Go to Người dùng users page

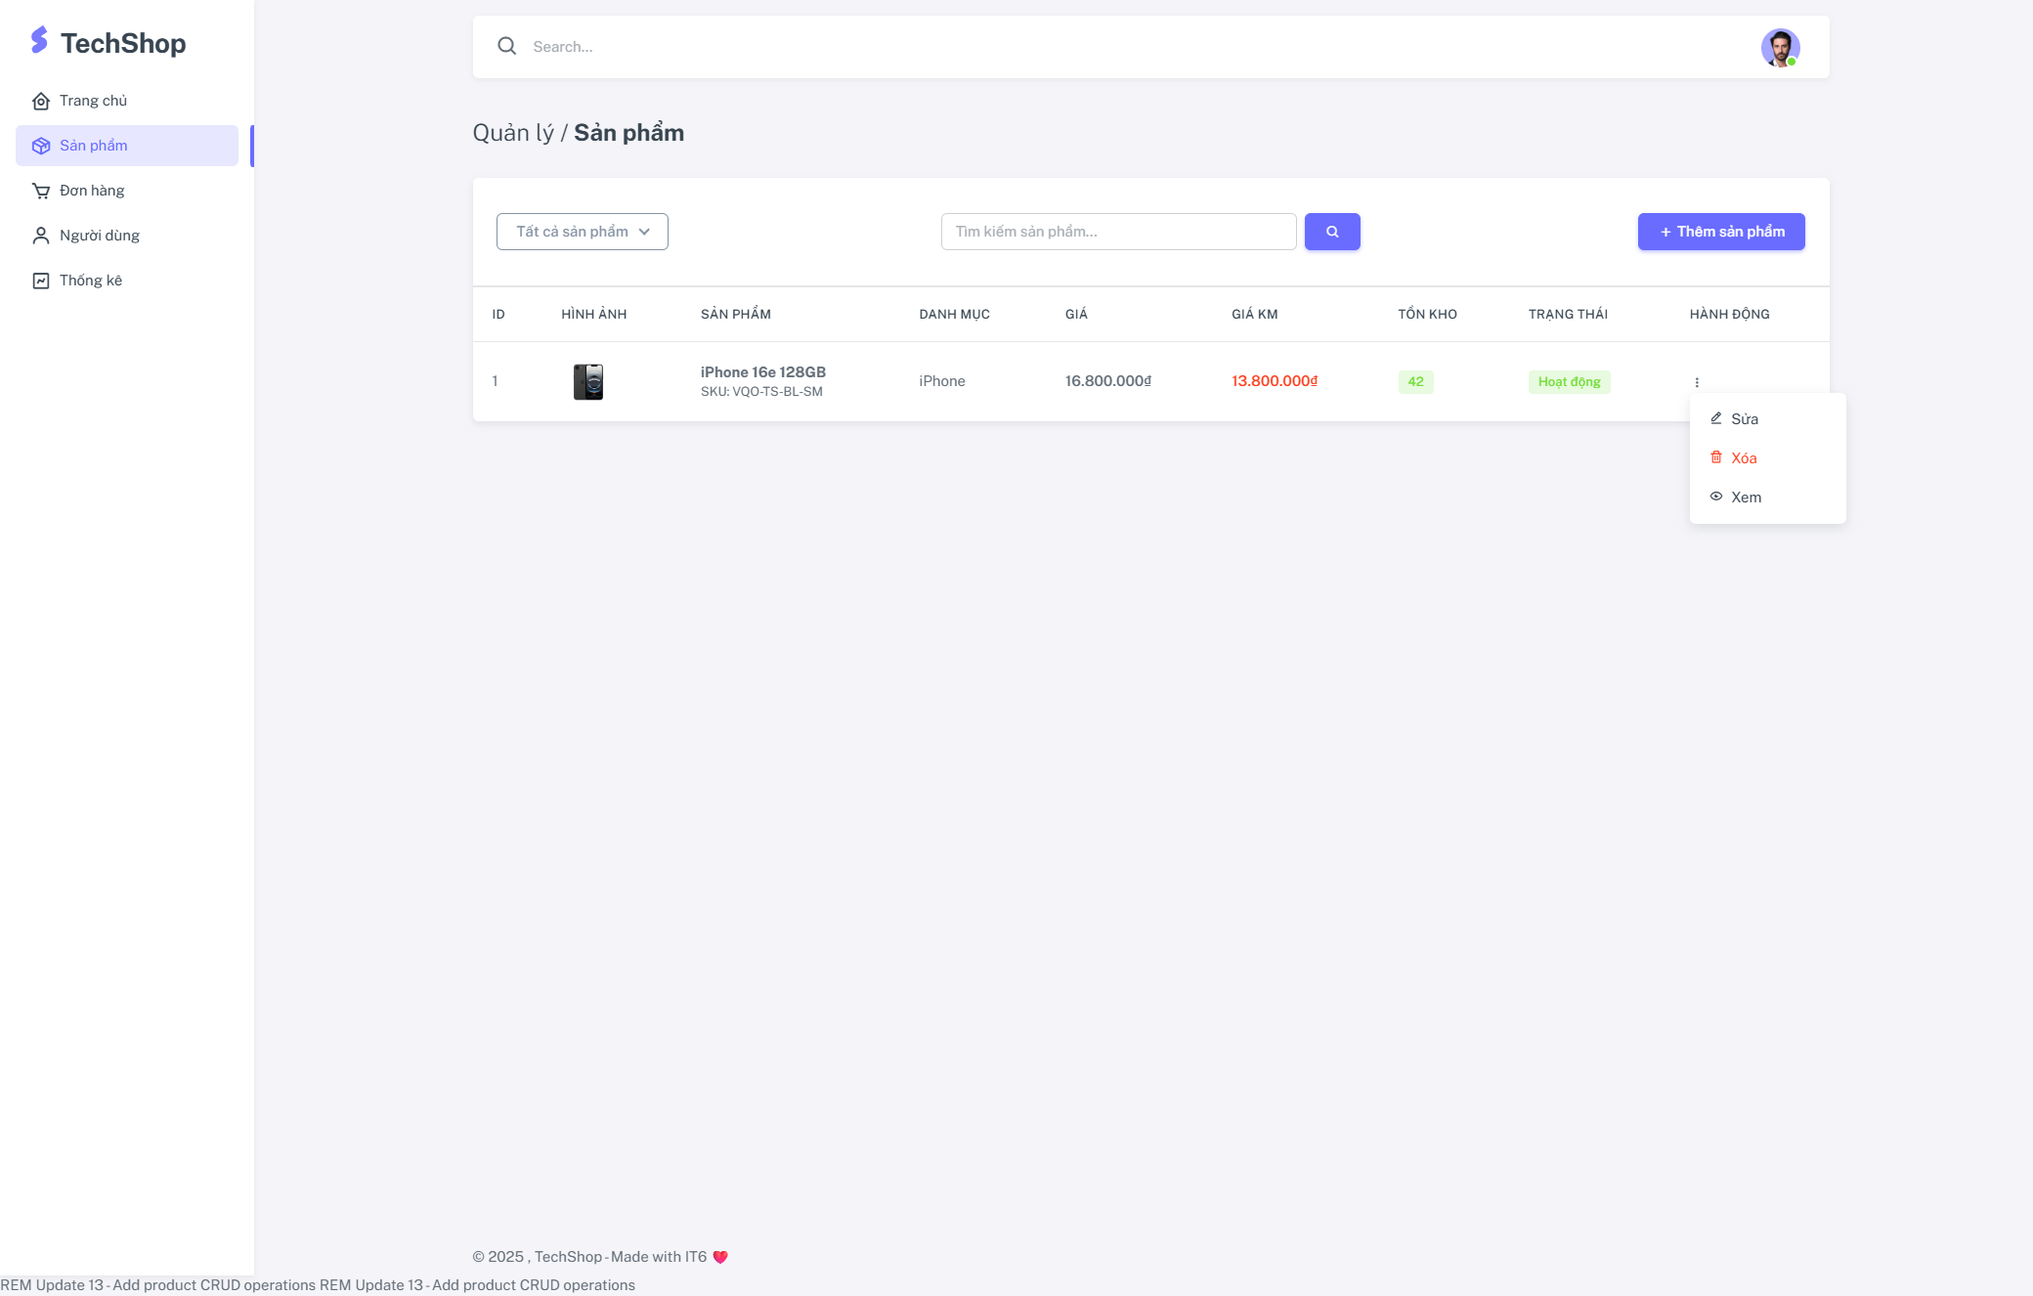click(99, 236)
